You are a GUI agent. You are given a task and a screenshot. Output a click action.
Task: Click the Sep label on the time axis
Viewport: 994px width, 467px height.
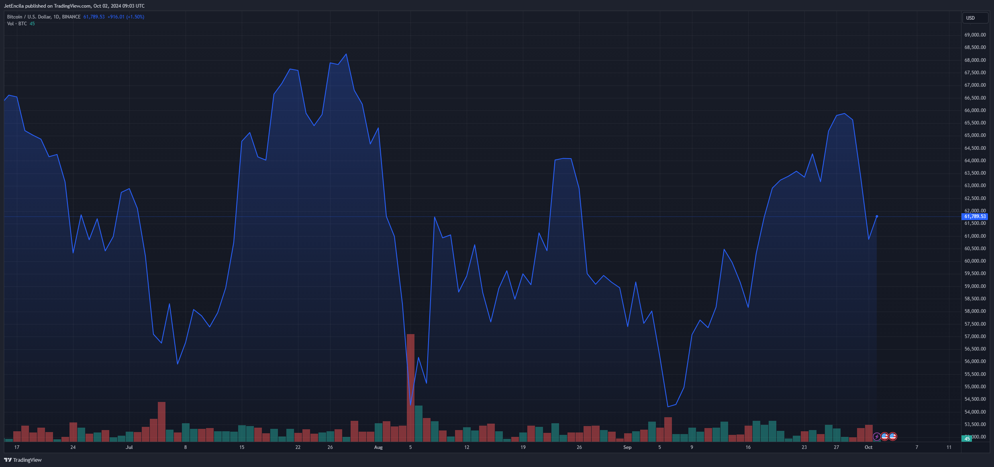(627, 447)
